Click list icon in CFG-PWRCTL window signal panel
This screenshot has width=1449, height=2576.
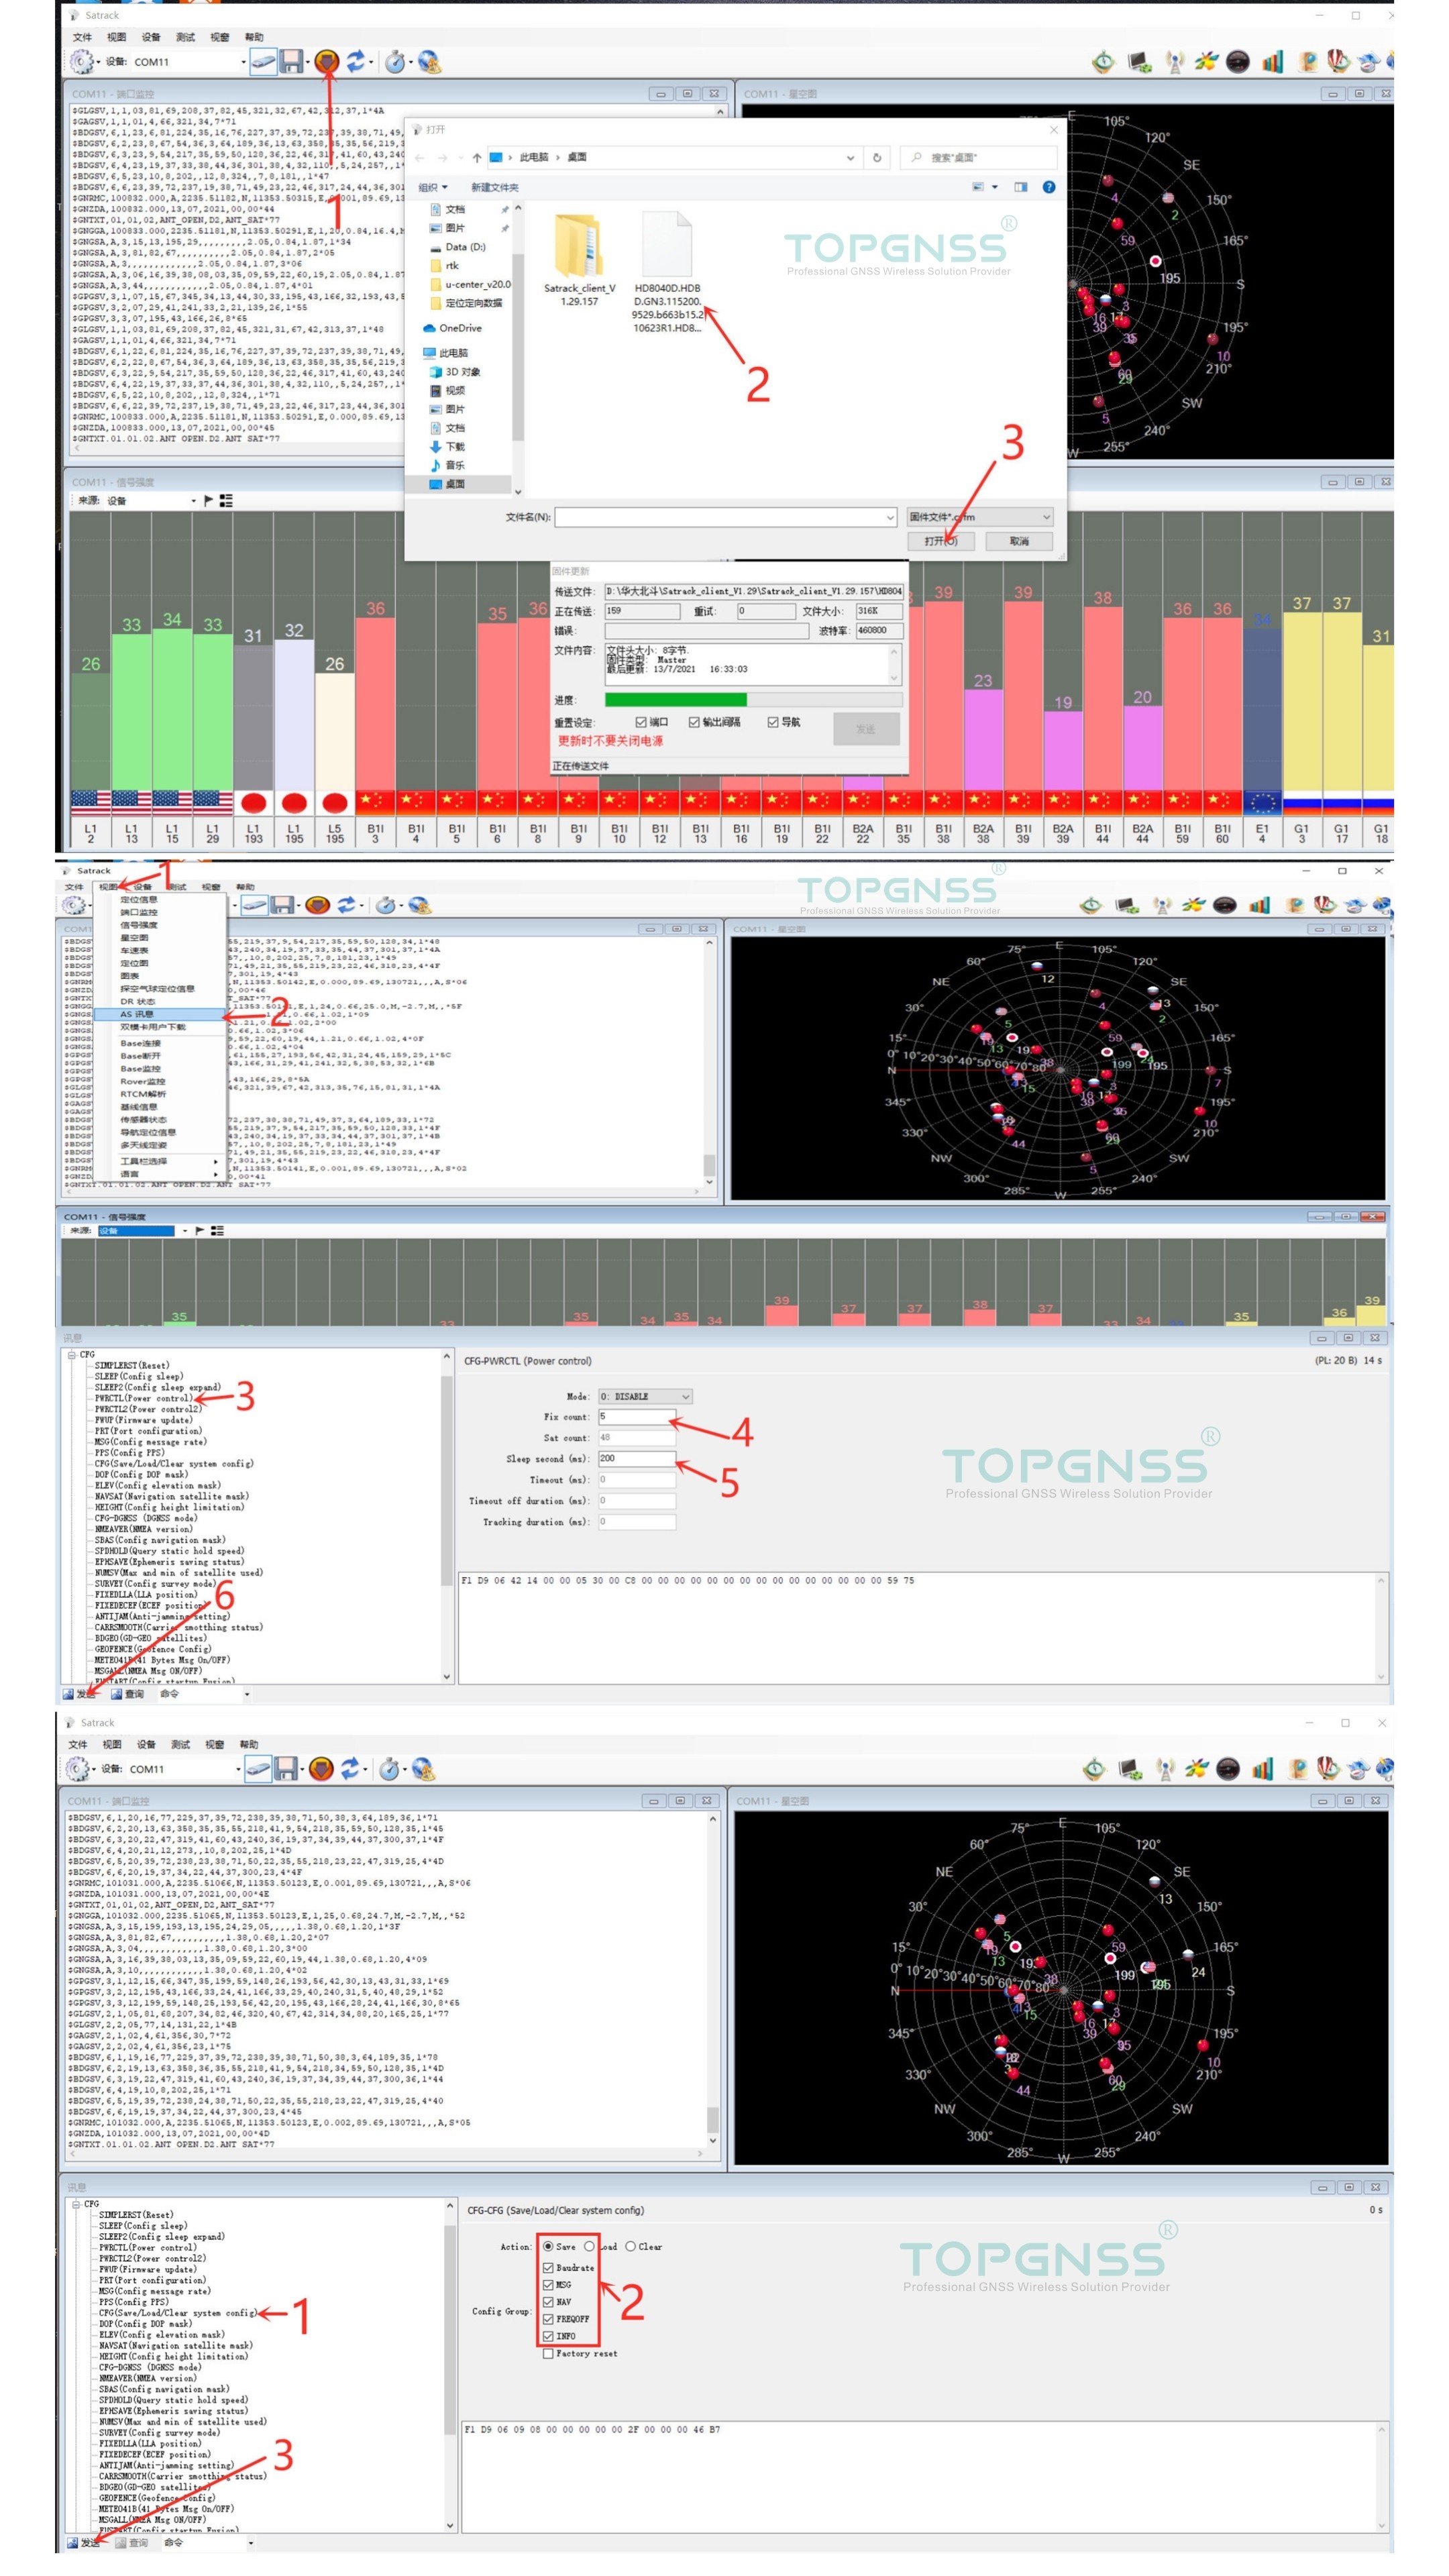coord(217,1230)
